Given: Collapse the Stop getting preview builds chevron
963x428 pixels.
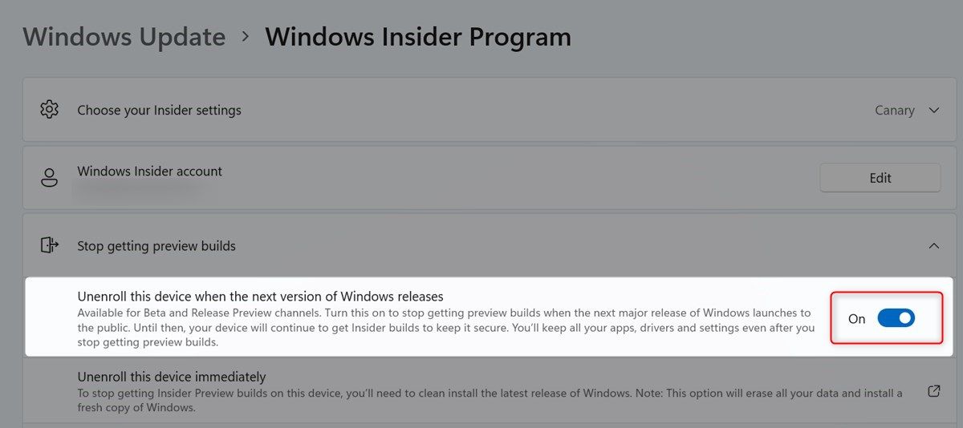Looking at the screenshot, I should pyautogui.click(x=933, y=245).
